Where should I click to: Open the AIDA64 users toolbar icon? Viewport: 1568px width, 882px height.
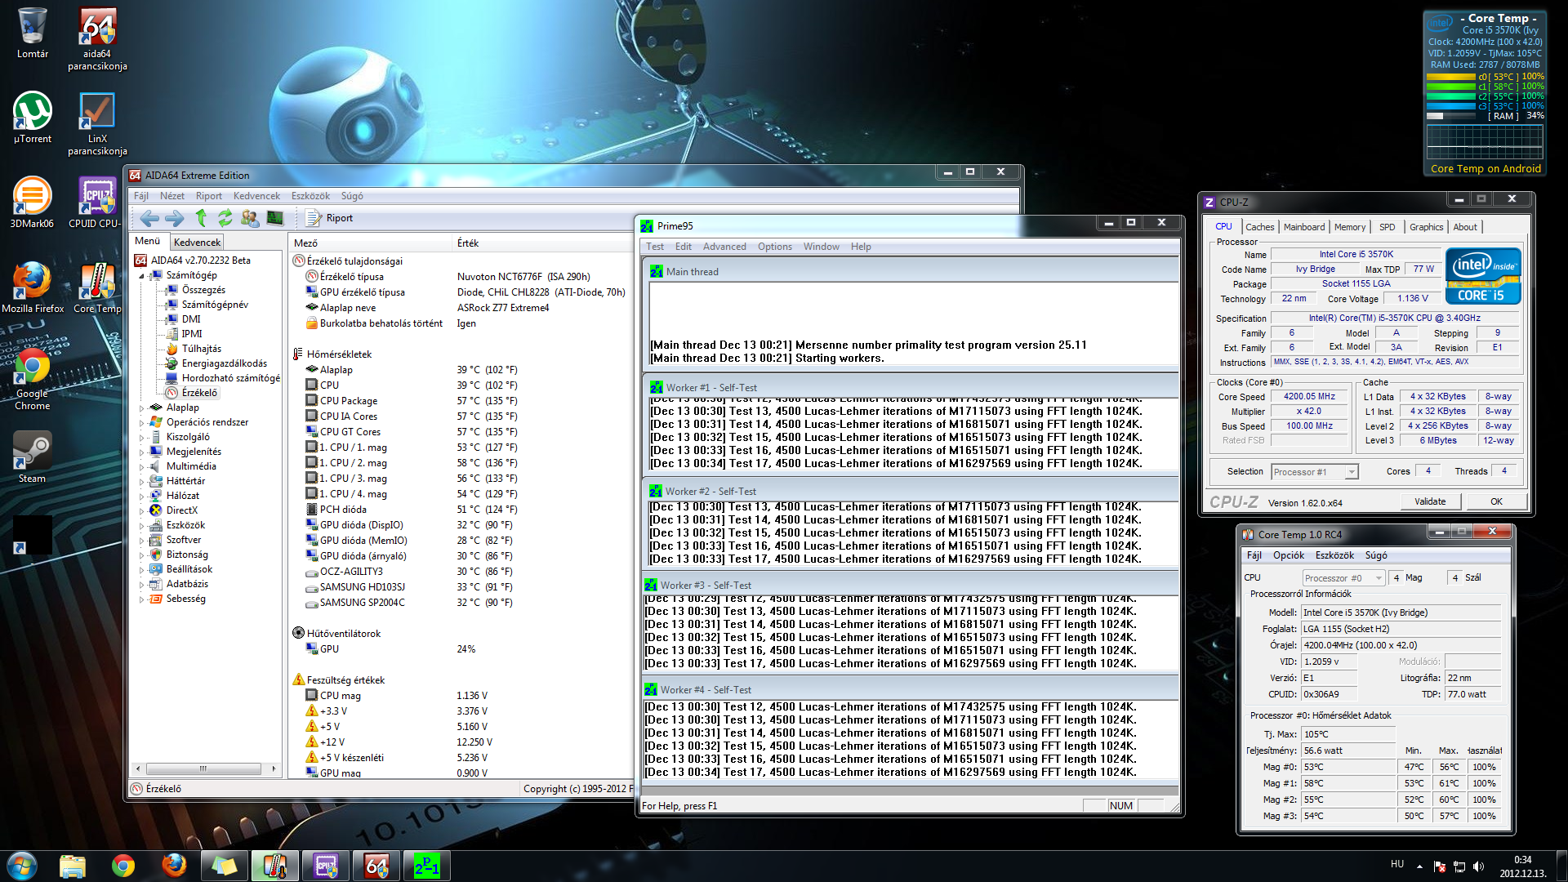(x=250, y=218)
